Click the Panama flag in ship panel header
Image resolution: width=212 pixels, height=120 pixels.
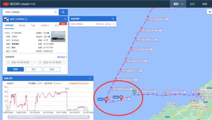(6, 19)
